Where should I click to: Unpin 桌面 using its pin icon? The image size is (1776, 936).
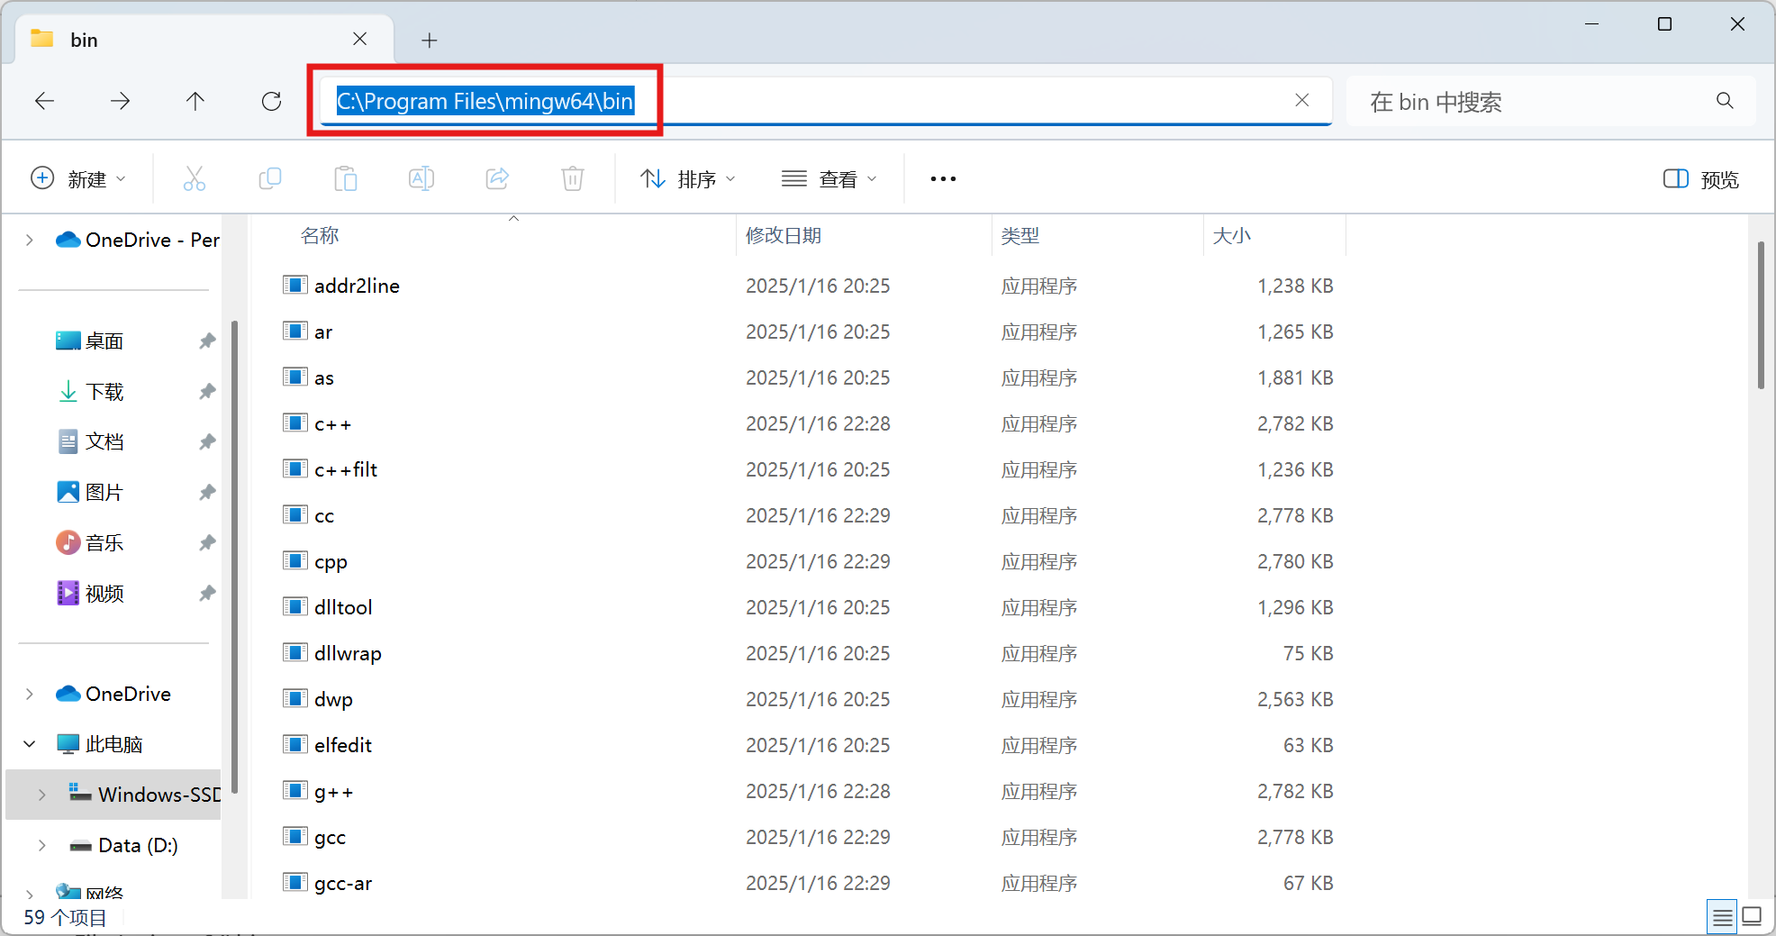207,341
